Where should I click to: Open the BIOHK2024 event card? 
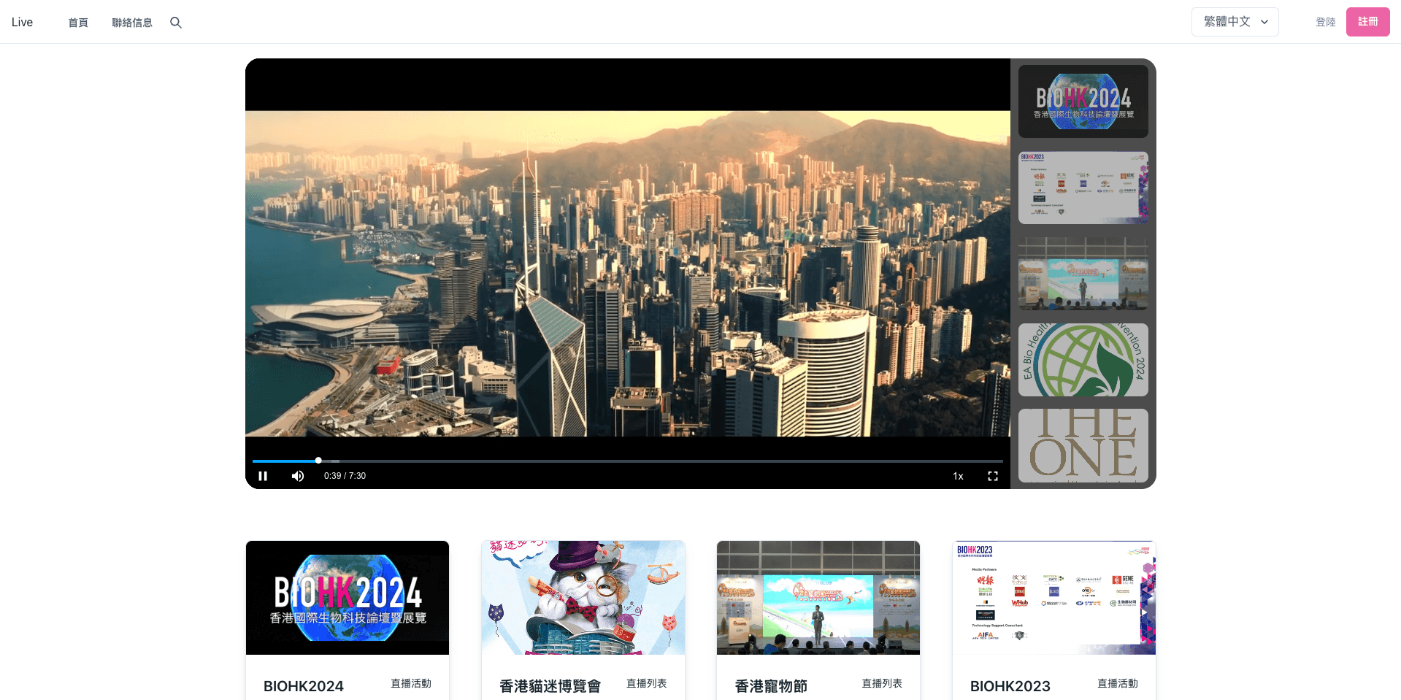pyautogui.click(x=348, y=598)
